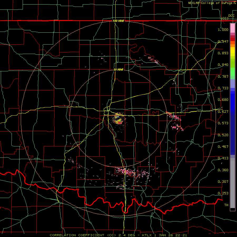Viewport: 237px width, 237px height.
Task: Click the 50 NMI range ring label
Action: [x=118, y=70]
